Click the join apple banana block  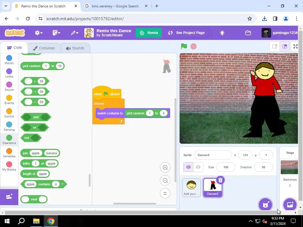[x=25, y=153]
